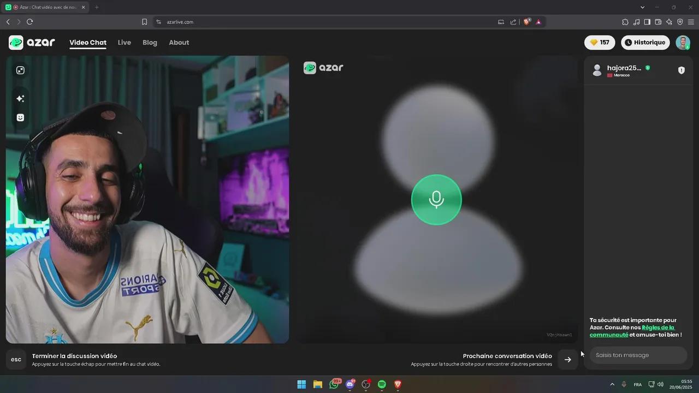Open the 157 gems balance
The width and height of the screenshot is (699, 393).
(x=600, y=43)
